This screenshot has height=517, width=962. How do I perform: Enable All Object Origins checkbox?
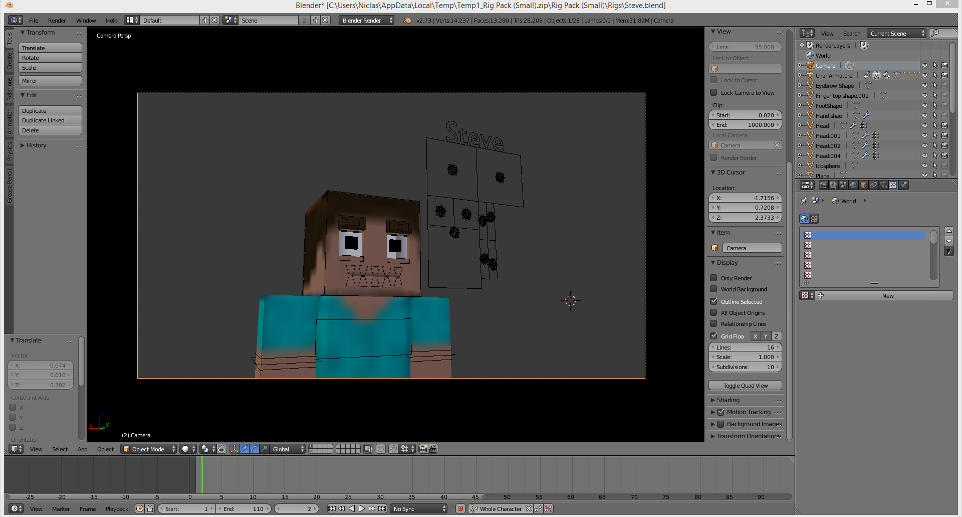[713, 312]
